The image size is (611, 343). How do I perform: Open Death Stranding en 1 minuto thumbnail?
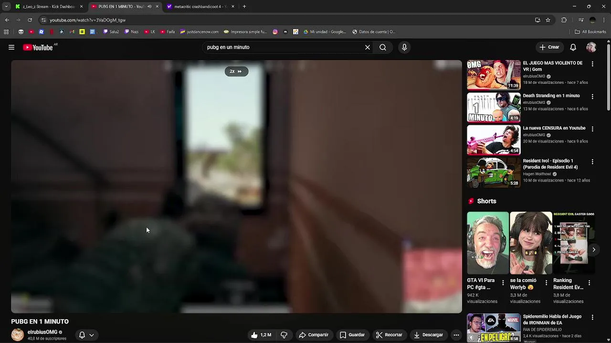click(494, 107)
